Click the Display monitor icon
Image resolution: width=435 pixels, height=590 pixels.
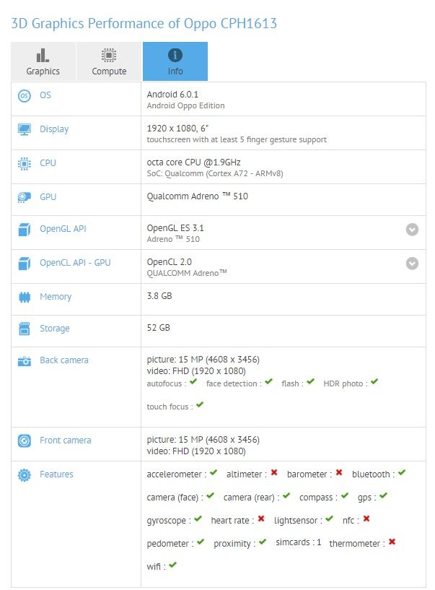[25, 129]
